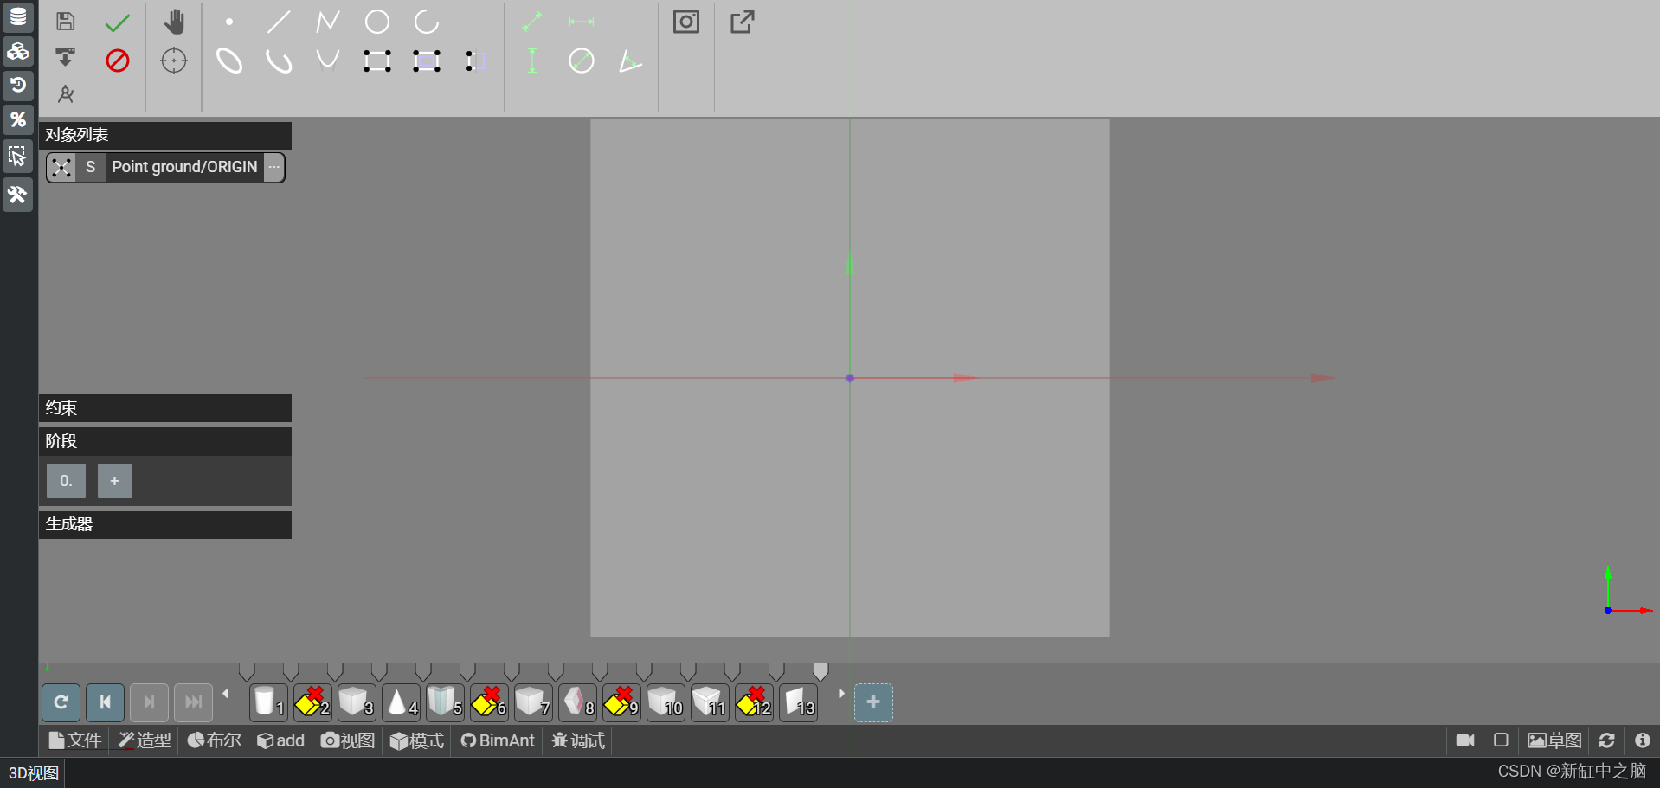Viewport: 1660px width, 788px height.
Task: Select the angle measurement tool
Action: tap(630, 61)
